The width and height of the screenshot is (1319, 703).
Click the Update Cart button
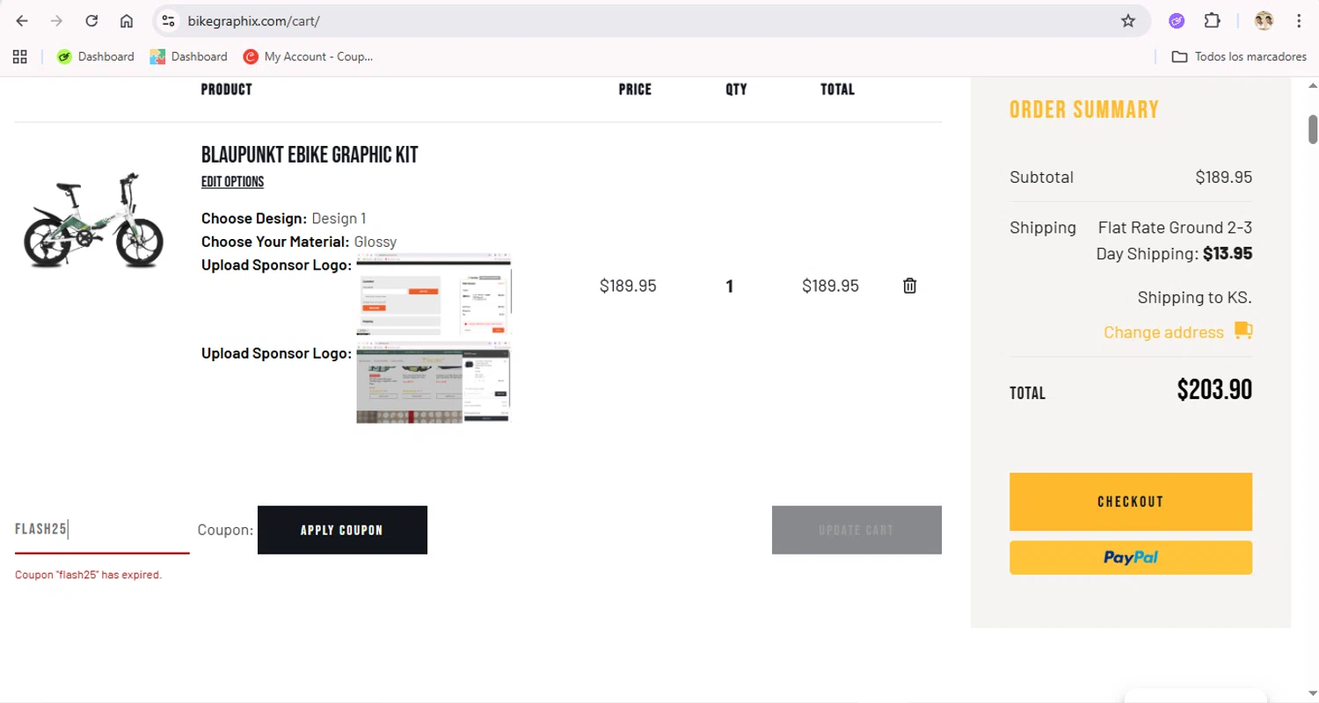click(x=856, y=530)
